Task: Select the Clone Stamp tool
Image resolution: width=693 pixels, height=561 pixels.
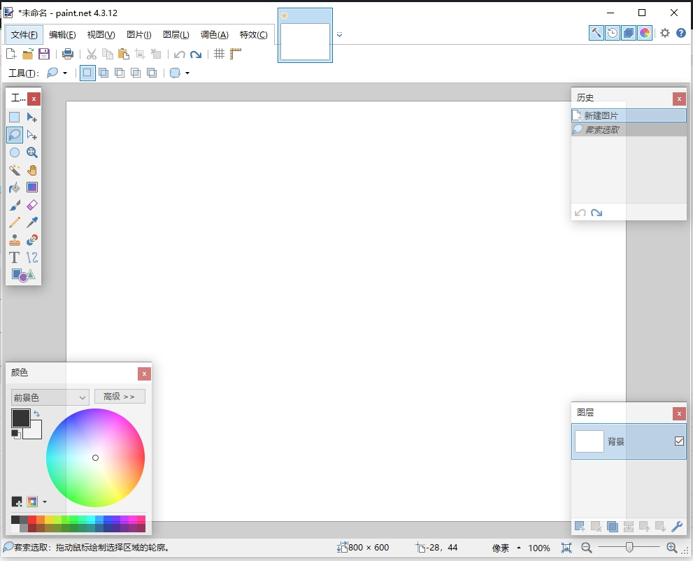Action: [x=15, y=240]
